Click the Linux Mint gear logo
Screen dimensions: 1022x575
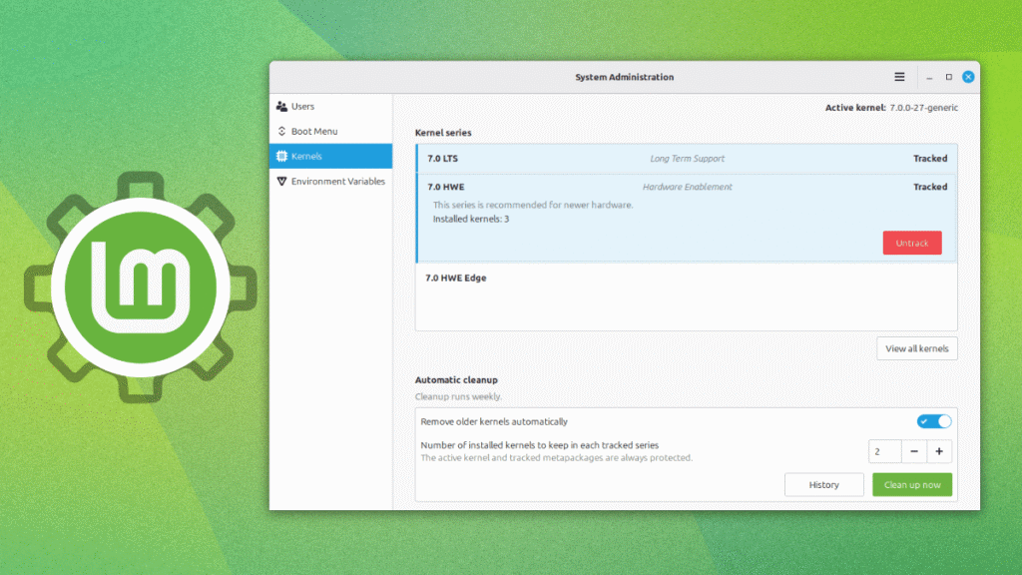click(140, 287)
